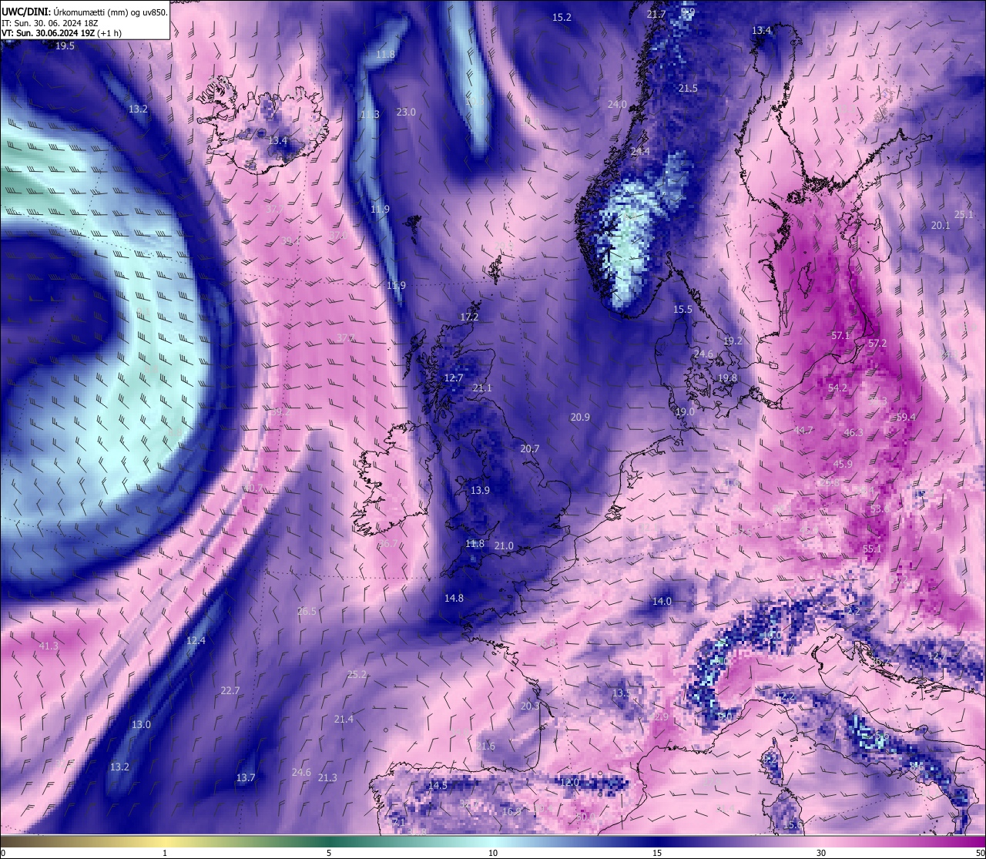
Task: Click the 13.9 value over England
Action: click(x=480, y=490)
